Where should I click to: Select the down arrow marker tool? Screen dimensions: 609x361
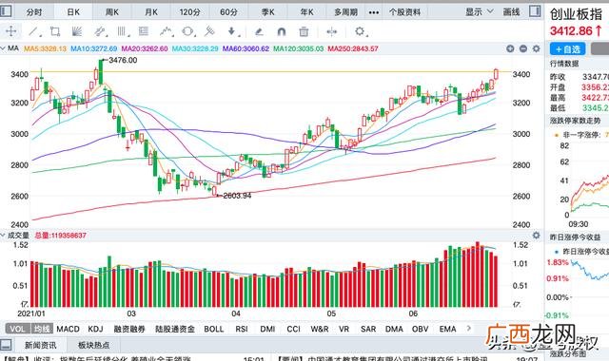click(232, 31)
